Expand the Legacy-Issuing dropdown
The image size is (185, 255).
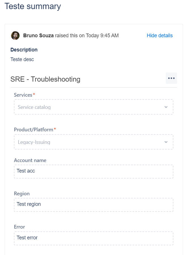click(x=93, y=142)
